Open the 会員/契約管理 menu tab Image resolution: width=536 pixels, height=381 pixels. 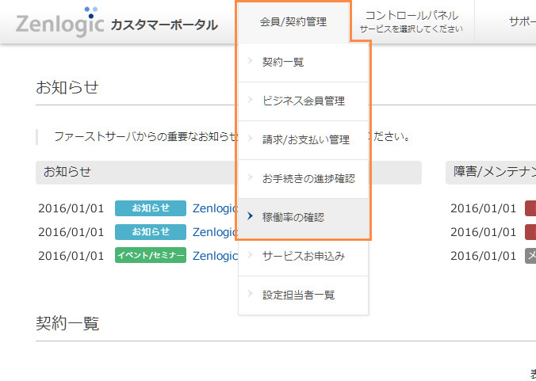tap(293, 22)
